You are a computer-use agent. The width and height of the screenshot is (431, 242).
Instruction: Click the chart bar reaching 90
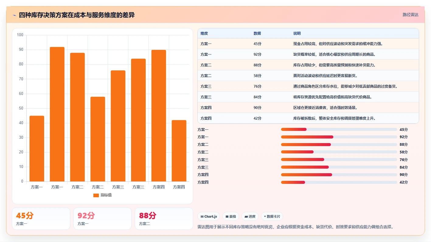pyautogui.click(x=159, y=116)
